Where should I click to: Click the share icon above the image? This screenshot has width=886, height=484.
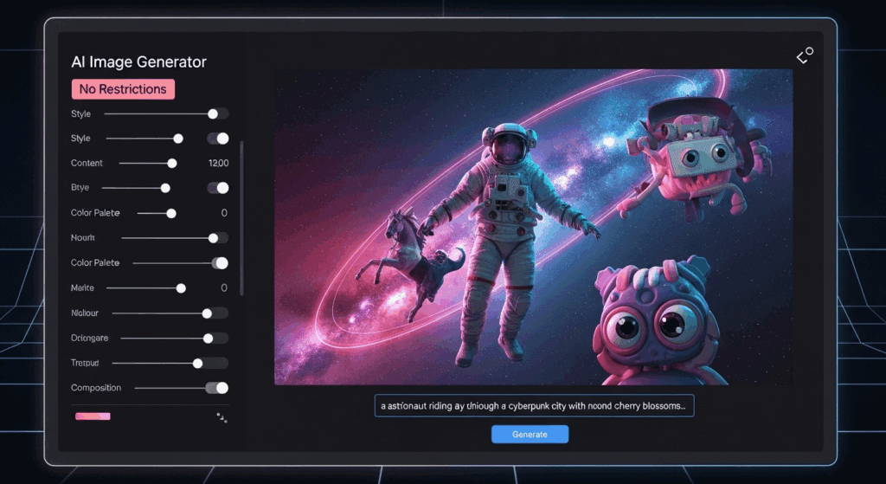[x=806, y=55]
